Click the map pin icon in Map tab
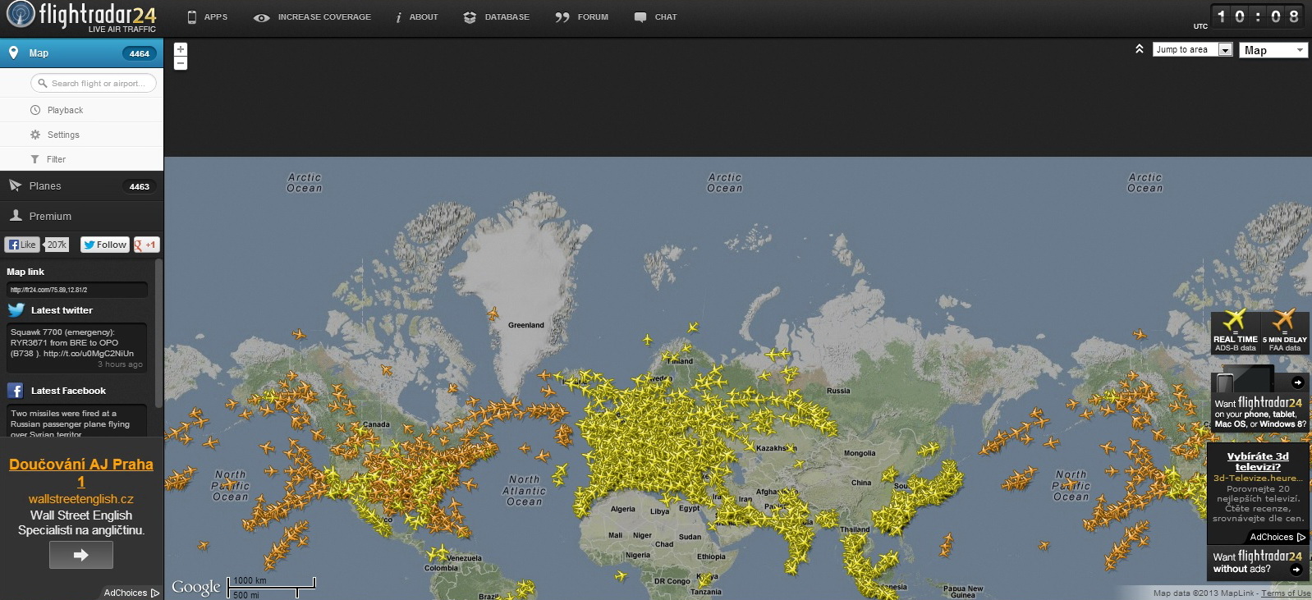Screen dimensions: 1312x600 click(13, 53)
